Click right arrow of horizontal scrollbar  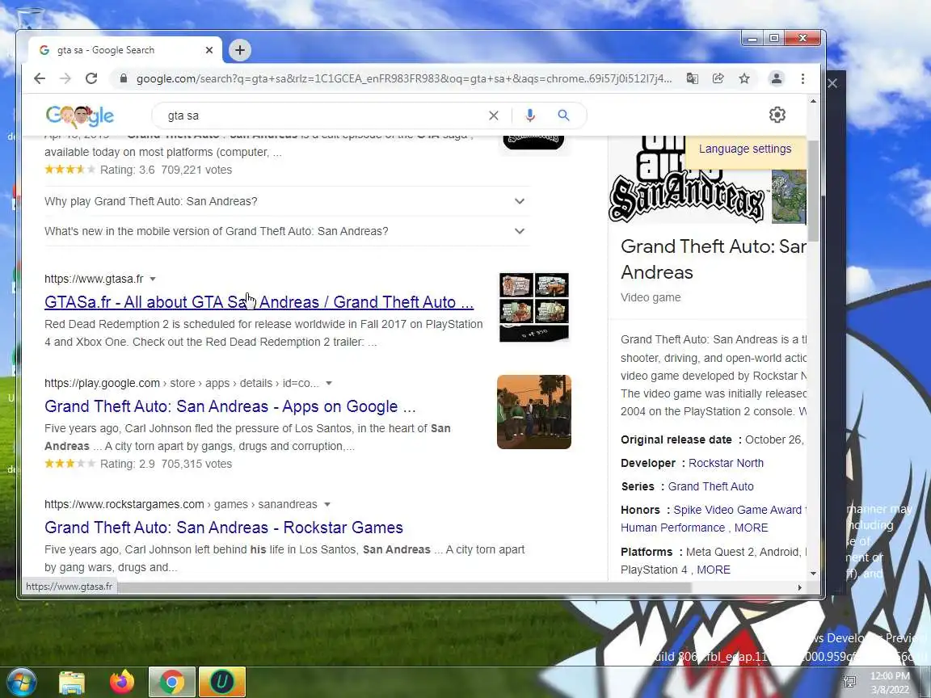(x=800, y=587)
